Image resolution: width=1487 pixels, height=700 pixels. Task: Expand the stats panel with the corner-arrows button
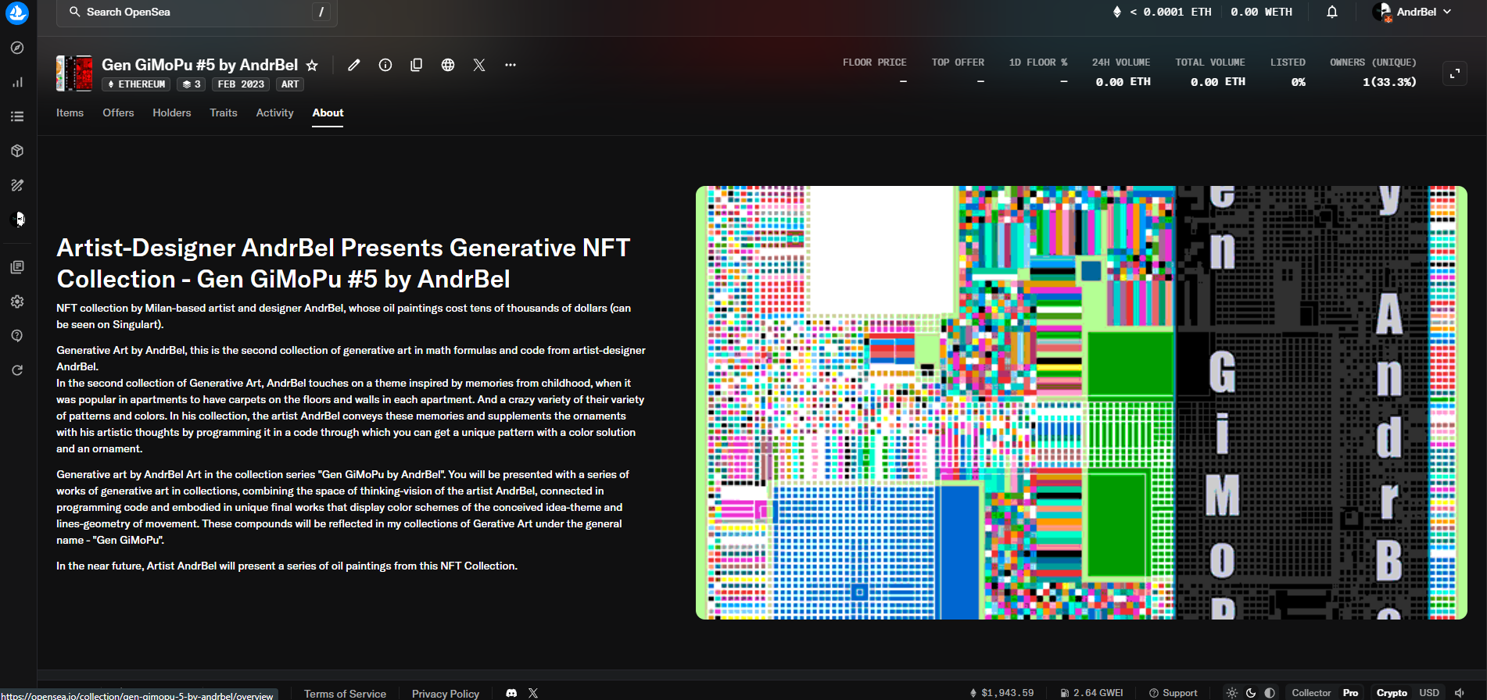click(x=1455, y=73)
